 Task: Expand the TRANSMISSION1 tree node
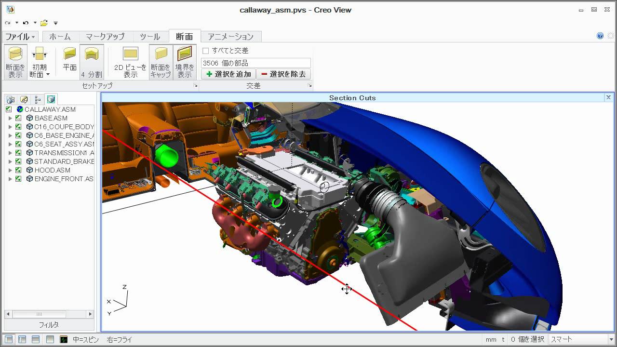pyautogui.click(x=10, y=153)
